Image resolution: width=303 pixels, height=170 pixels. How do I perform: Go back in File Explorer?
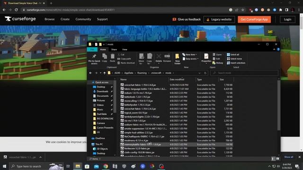pos(90,73)
